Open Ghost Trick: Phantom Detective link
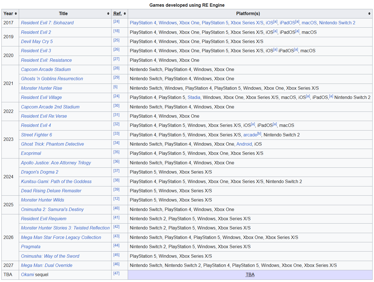 coord(52,144)
